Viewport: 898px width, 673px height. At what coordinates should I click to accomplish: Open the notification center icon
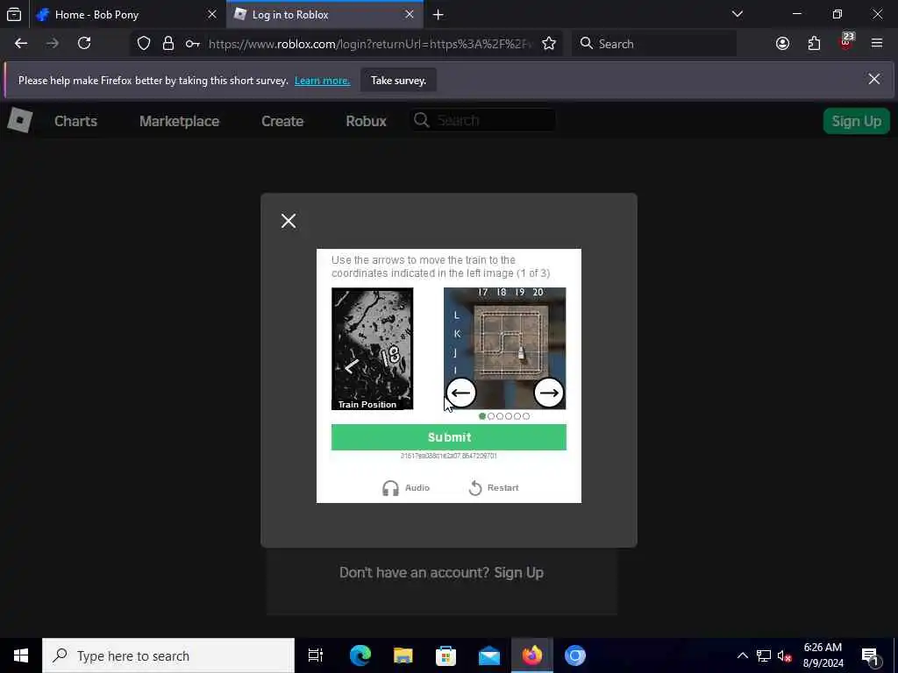click(x=870, y=655)
